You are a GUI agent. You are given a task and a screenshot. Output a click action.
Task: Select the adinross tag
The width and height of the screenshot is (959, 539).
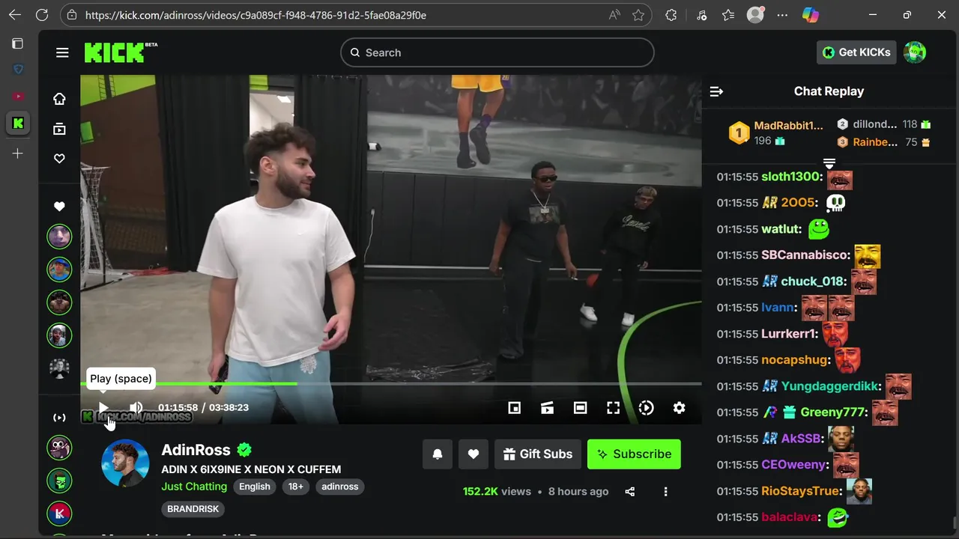click(x=340, y=487)
